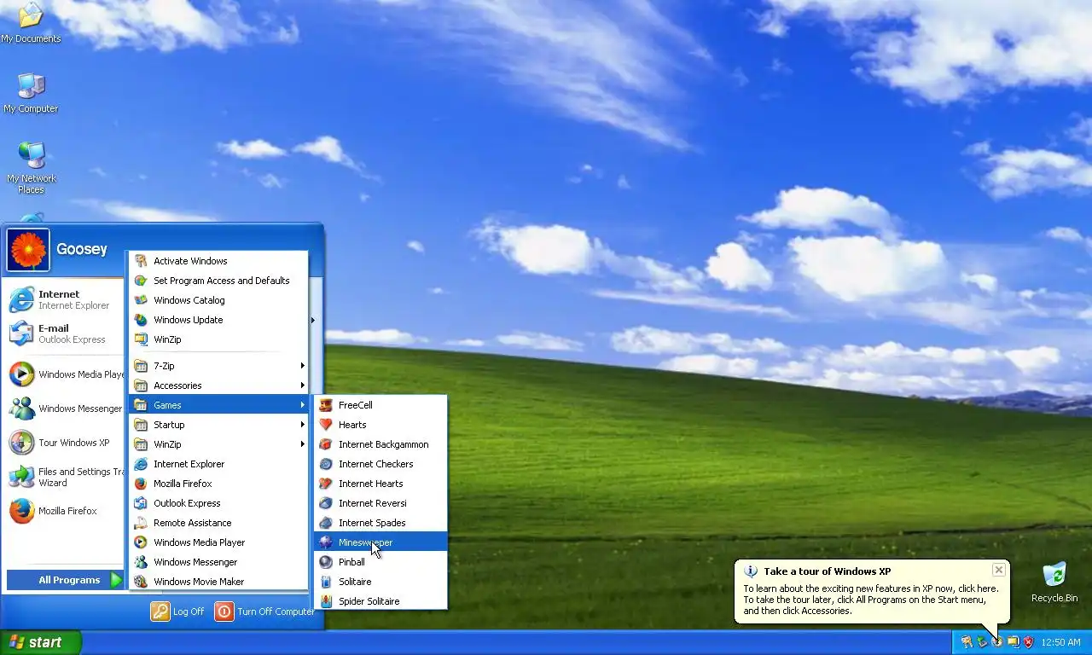Click the tour of Windows XP balloon text

870,600
